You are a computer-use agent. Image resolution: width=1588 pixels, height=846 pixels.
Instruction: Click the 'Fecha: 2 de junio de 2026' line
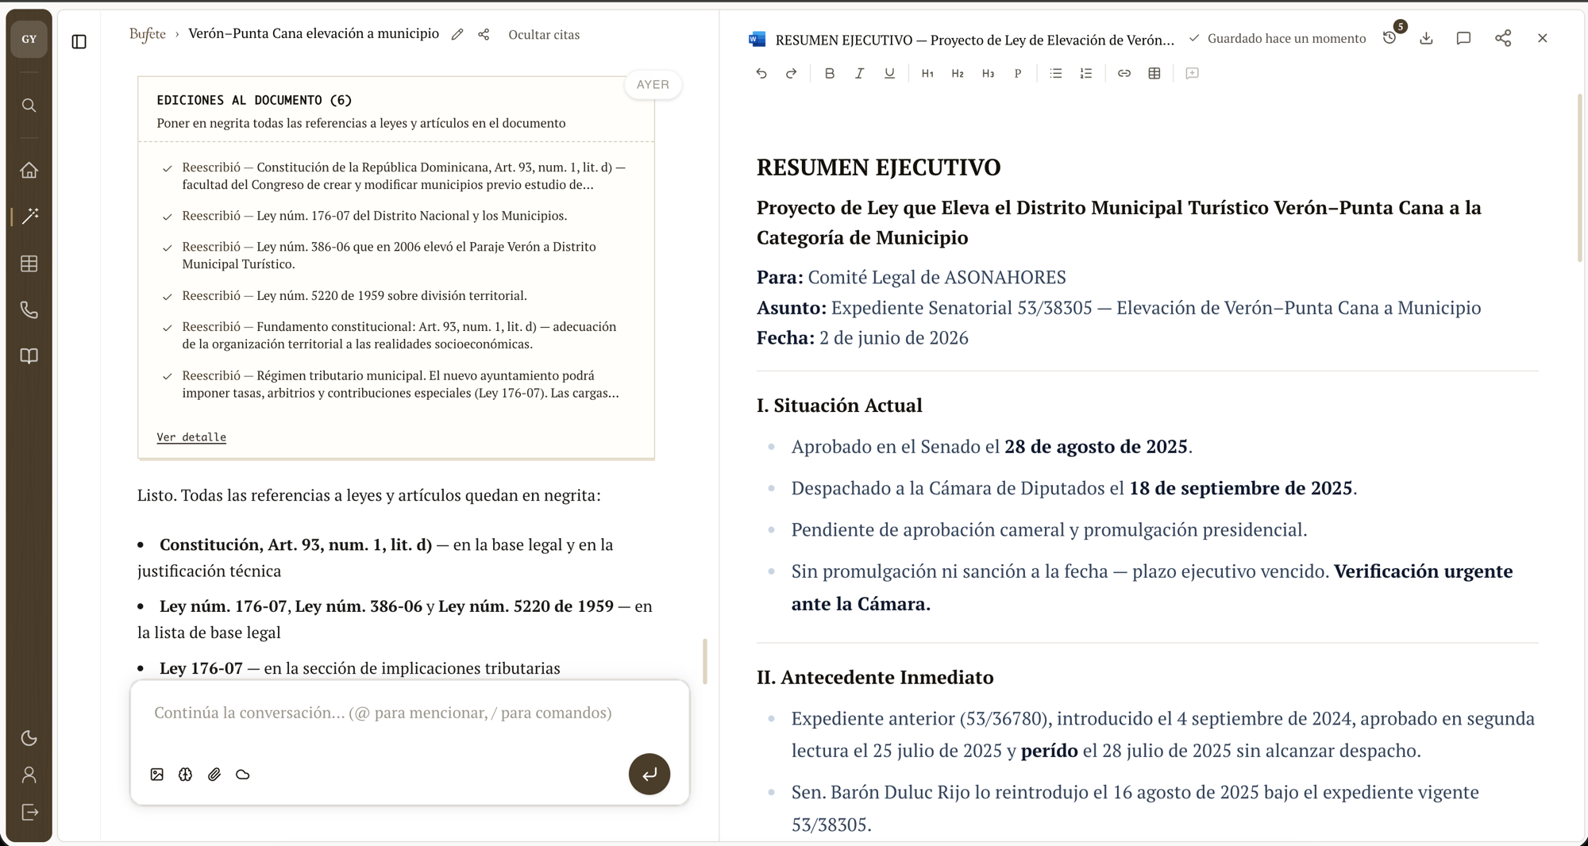[862, 338]
